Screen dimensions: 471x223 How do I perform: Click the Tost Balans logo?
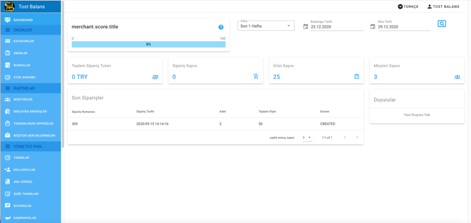click(x=9, y=6)
